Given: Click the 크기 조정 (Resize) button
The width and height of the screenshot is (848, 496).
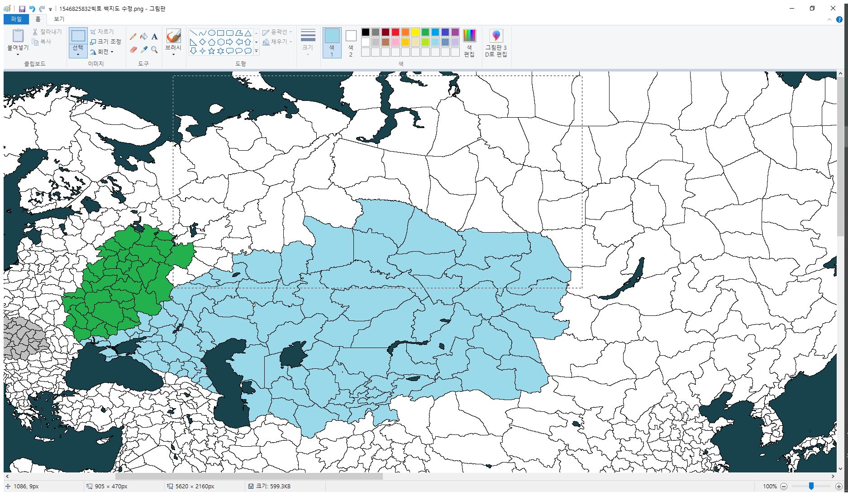Looking at the screenshot, I should pyautogui.click(x=105, y=42).
